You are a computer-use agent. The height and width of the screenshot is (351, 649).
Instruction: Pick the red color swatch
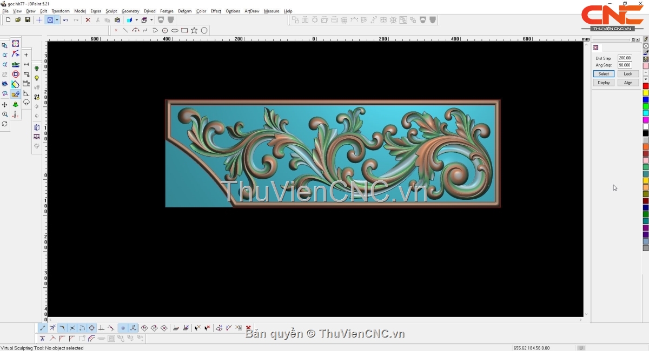click(x=645, y=86)
